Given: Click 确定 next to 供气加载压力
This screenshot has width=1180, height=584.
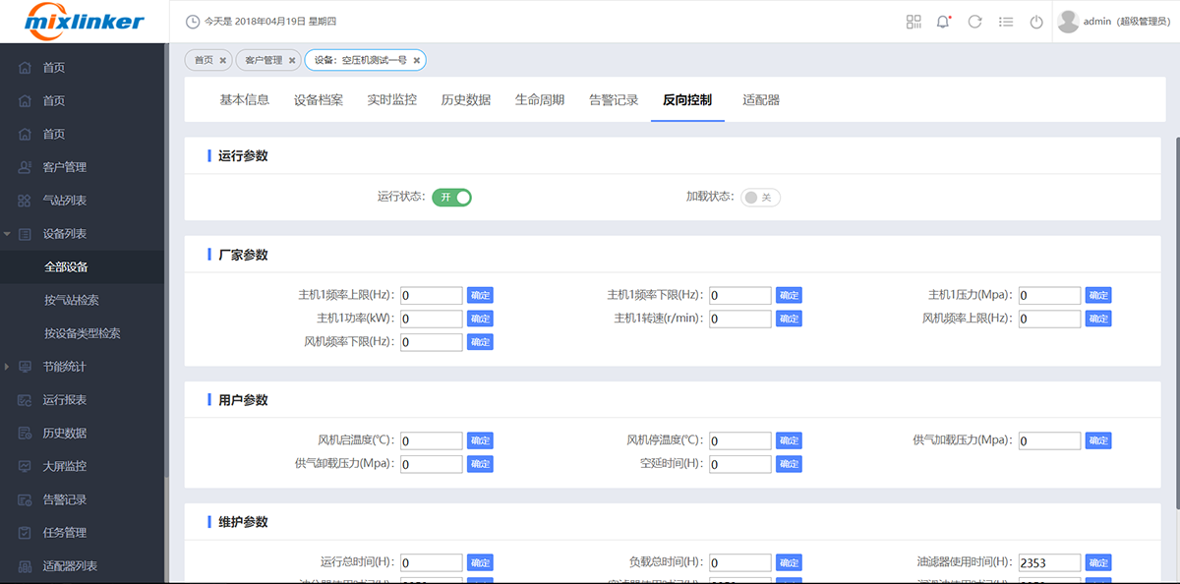Looking at the screenshot, I should (x=1098, y=440).
